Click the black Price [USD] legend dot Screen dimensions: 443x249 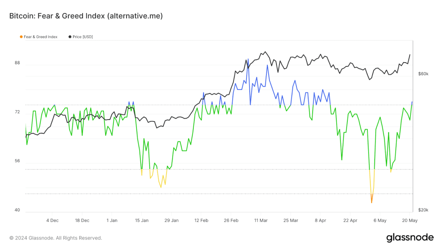coord(70,37)
